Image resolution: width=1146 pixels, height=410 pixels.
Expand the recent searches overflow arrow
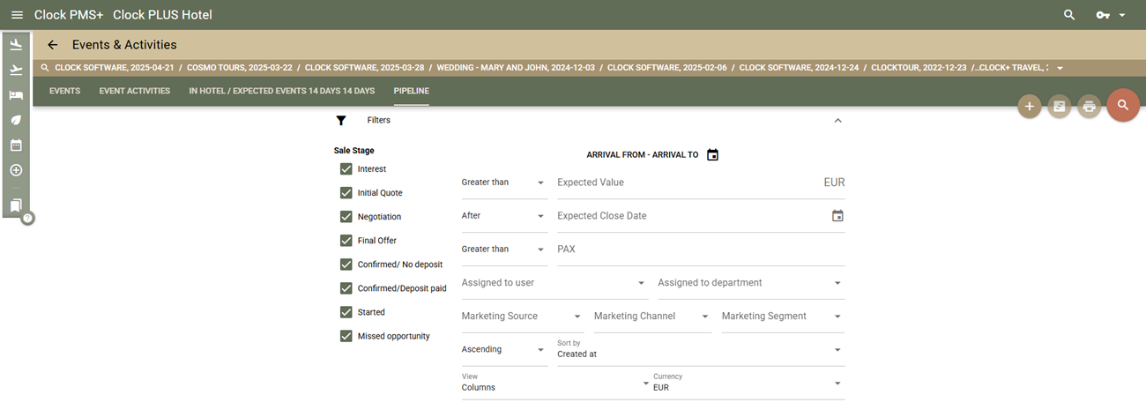1060,68
